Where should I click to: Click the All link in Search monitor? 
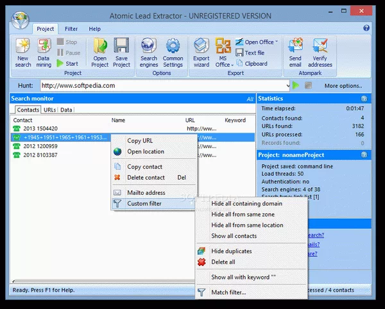(x=250, y=99)
